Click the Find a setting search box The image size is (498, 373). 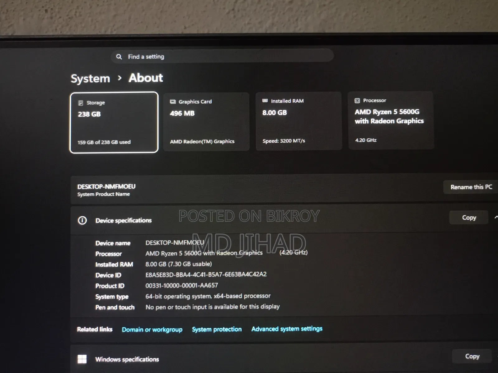(222, 56)
